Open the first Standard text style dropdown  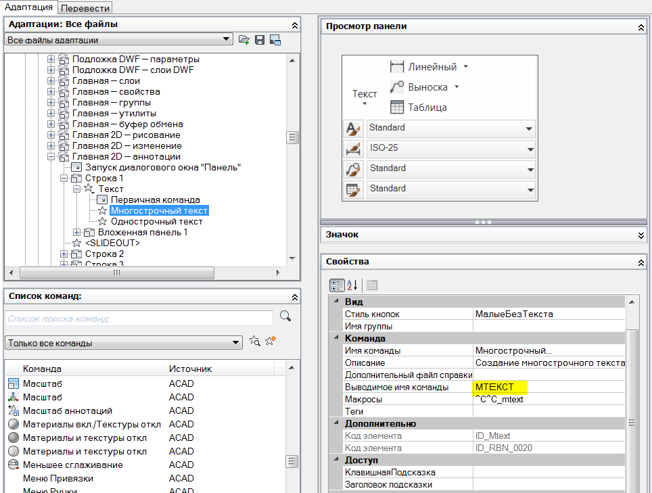pyautogui.click(x=529, y=129)
